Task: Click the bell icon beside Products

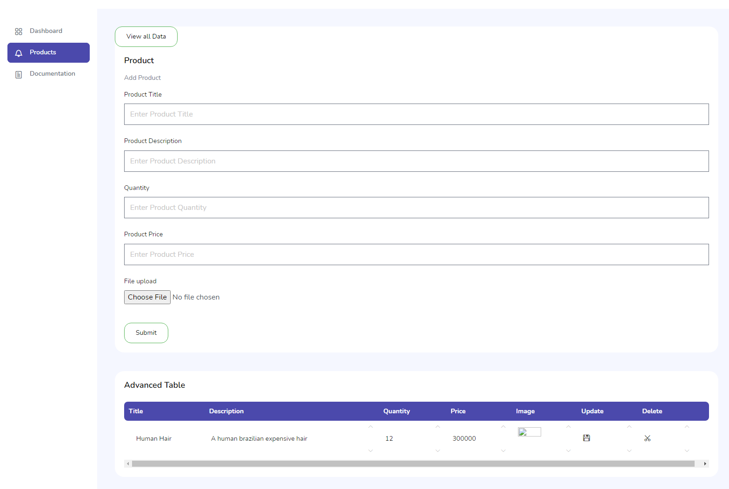Action: [19, 53]
